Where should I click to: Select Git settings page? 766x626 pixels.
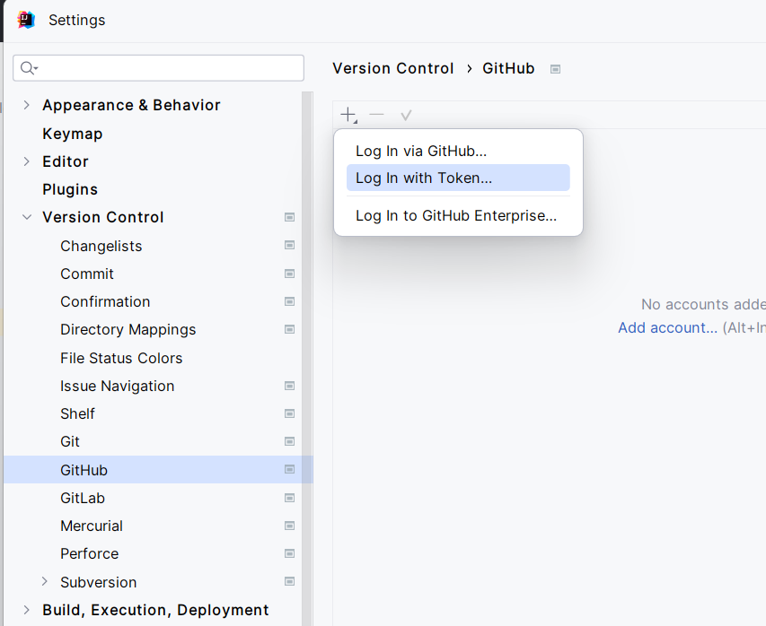pos(70,441)
